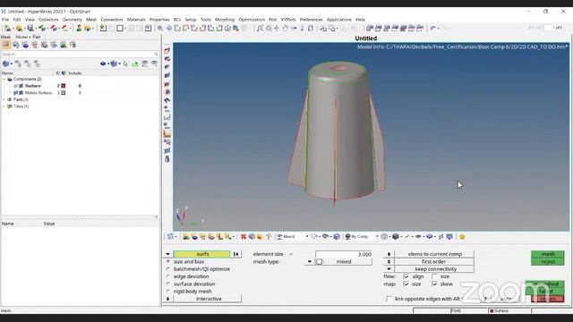Toggle elems to current comp option
This screenshot has width=573, height=322.
pos(389,254)
